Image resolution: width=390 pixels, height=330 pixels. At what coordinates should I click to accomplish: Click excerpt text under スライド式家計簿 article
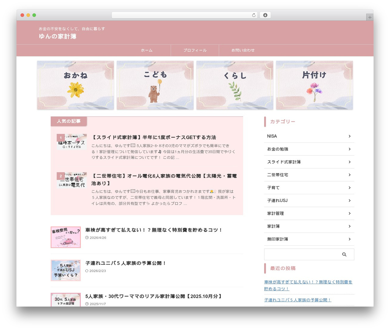[163, 152]
